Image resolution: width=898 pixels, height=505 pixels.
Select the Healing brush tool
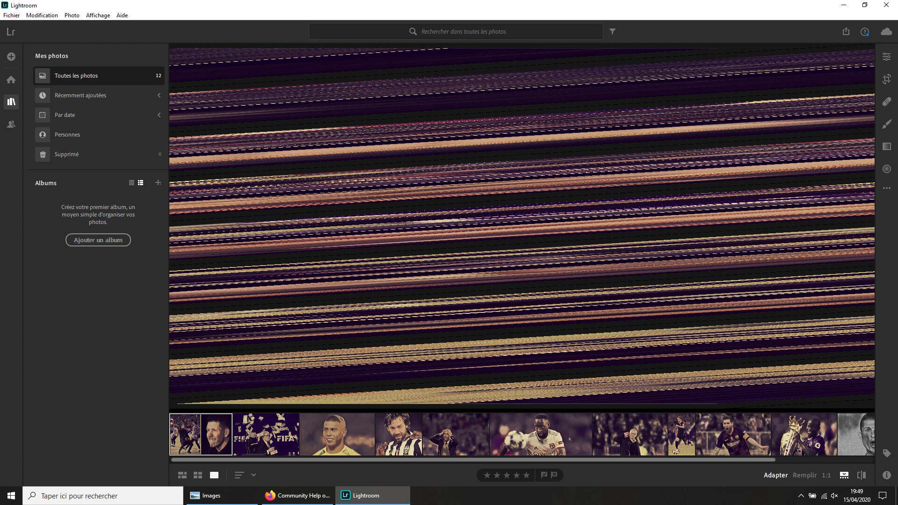[886, 101]
